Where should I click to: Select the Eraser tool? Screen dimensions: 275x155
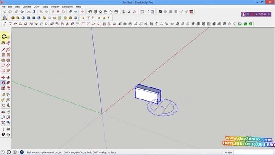pos(8,43)
